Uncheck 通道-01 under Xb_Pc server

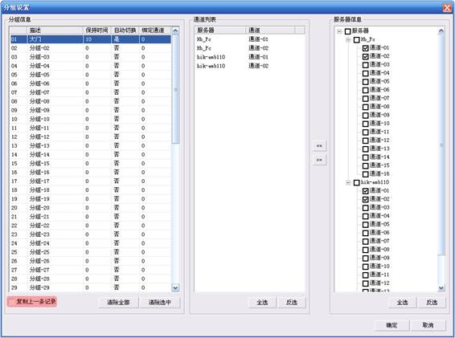[x=366, y=48]
